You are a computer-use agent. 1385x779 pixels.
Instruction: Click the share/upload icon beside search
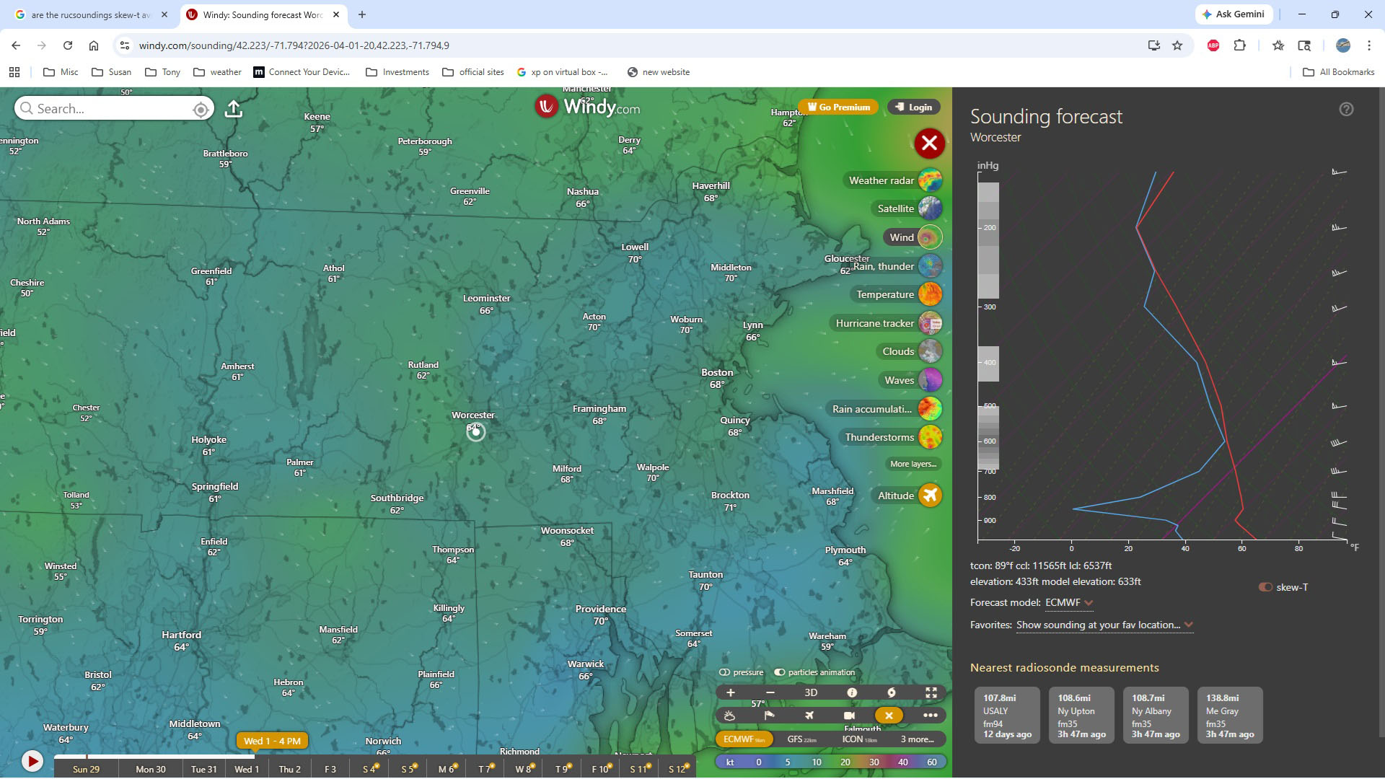coord(233,109)
